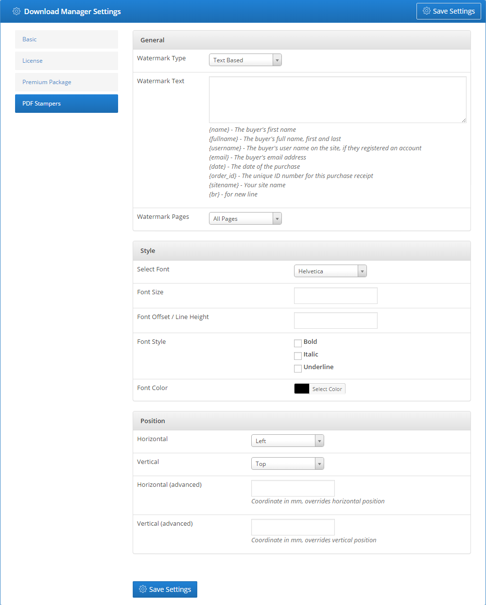
Task: Focus the Font Size input
Action: pyautogui.click(x=336, y=296)
